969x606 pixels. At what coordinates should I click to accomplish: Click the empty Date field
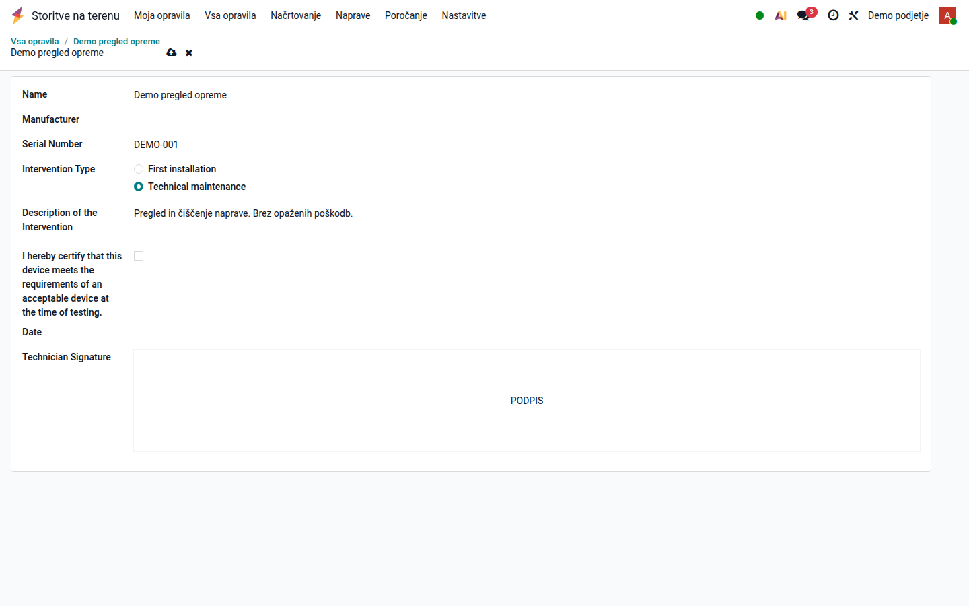pyautogui.click(x=526, y=333)
